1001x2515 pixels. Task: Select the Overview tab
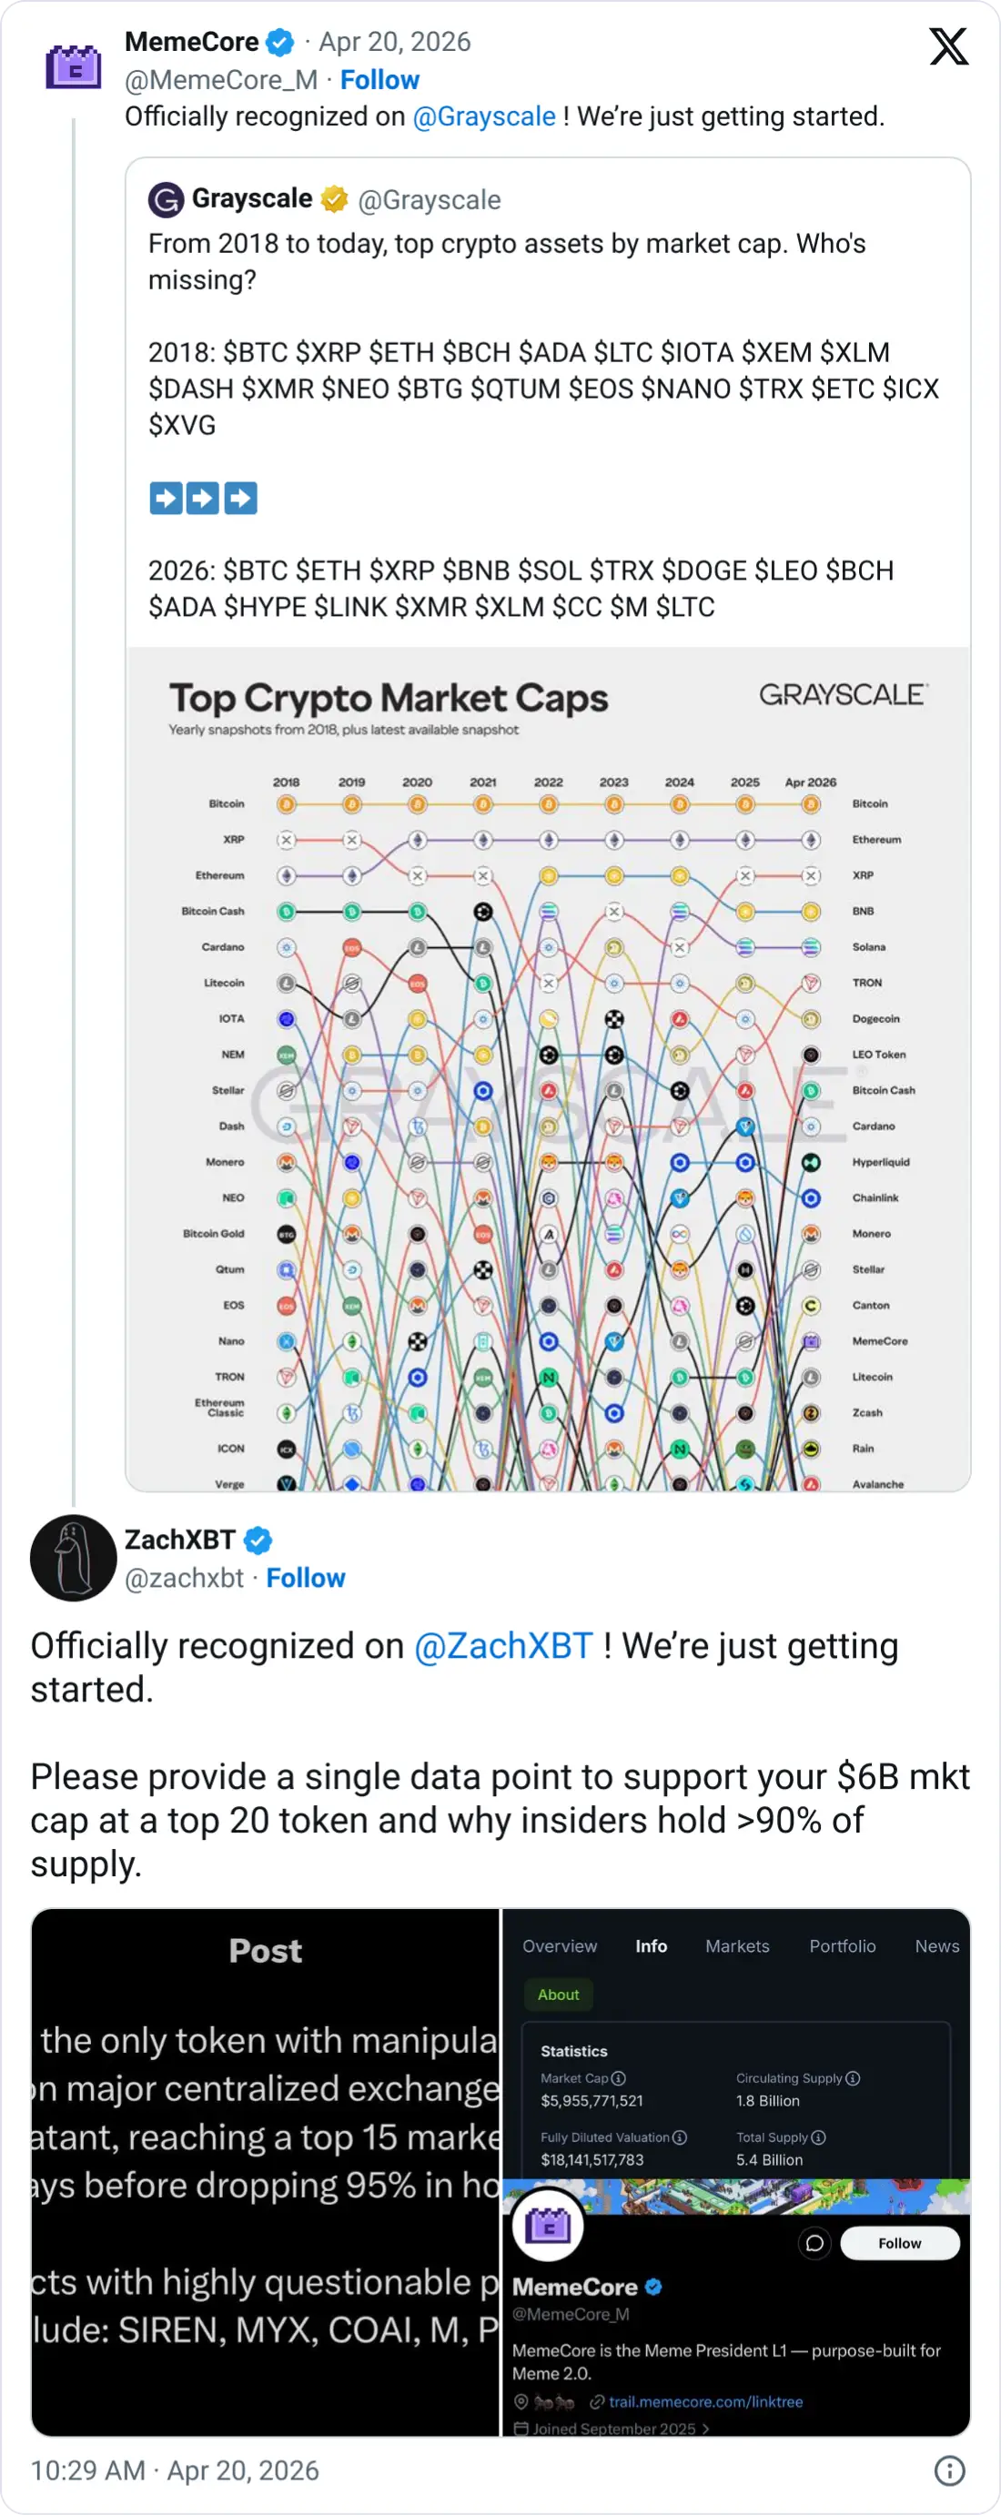point(560,1947)
